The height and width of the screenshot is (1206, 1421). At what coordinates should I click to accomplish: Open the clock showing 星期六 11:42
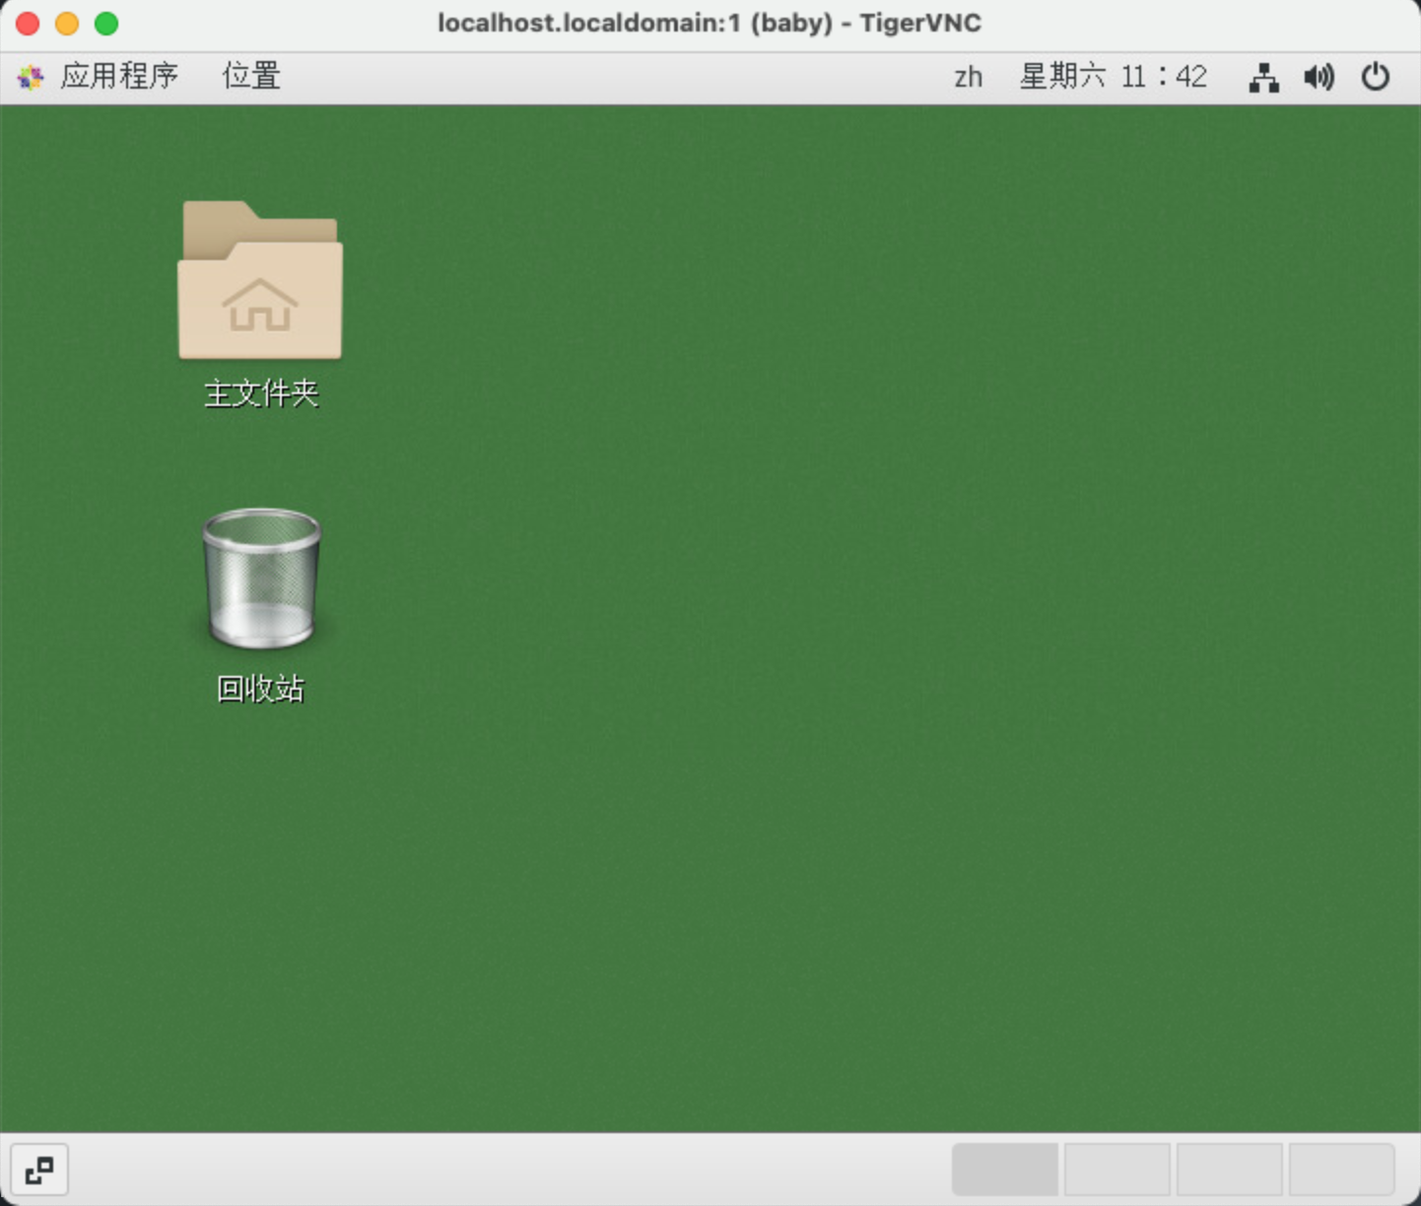[1114, 77]
